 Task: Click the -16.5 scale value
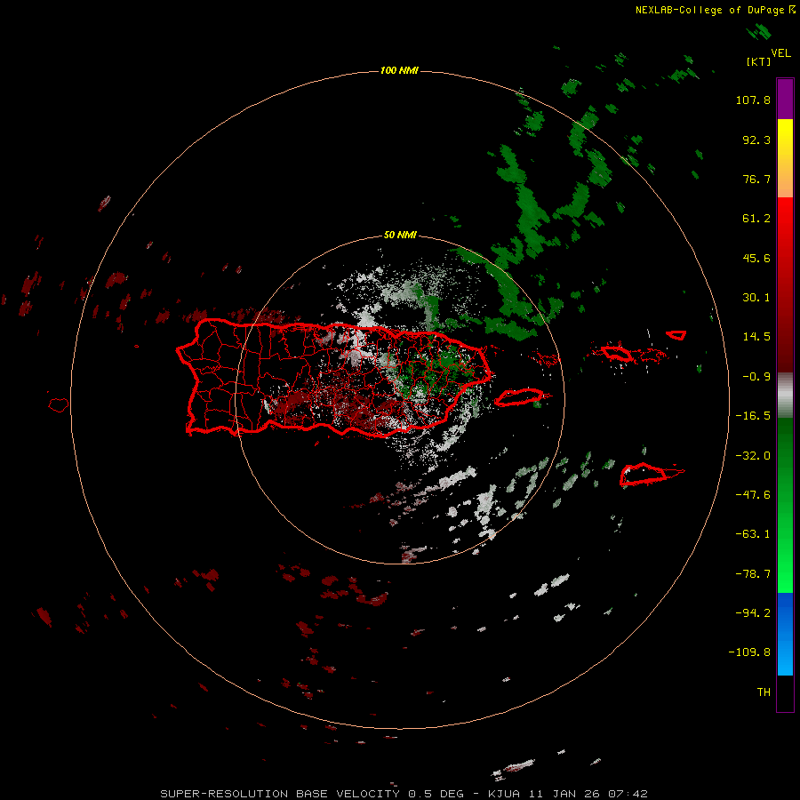753,416
